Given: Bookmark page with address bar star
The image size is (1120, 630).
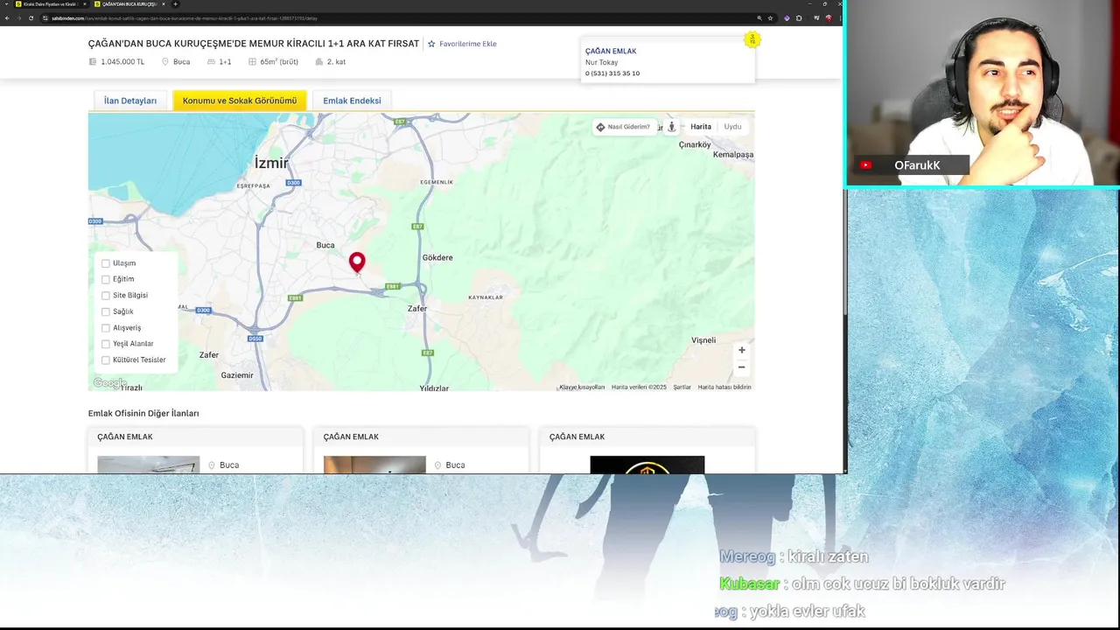Looking at the screenshot, I should 770,17.
